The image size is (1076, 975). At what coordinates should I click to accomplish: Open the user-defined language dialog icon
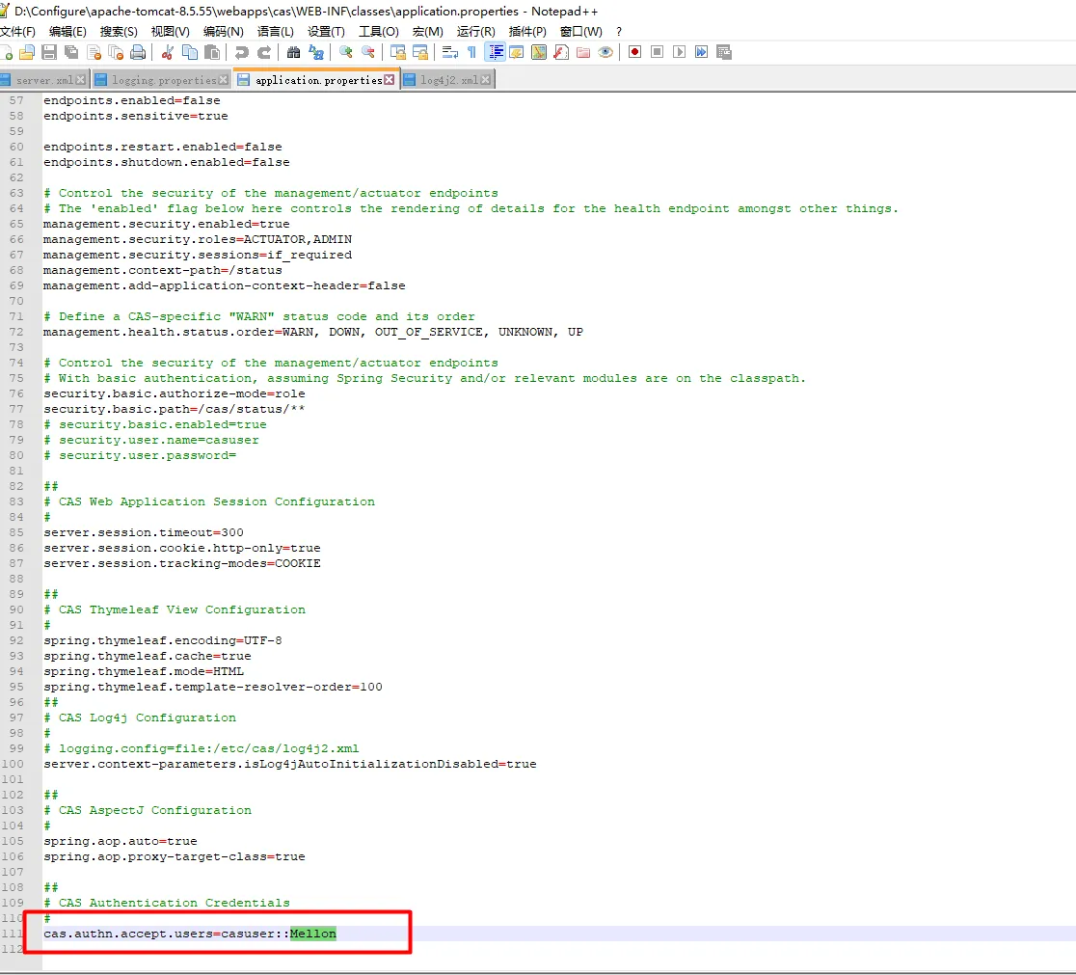pos(517,52)
